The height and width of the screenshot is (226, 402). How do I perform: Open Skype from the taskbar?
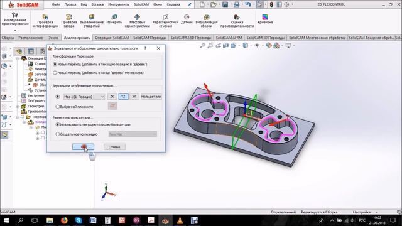tap(79, 220)
